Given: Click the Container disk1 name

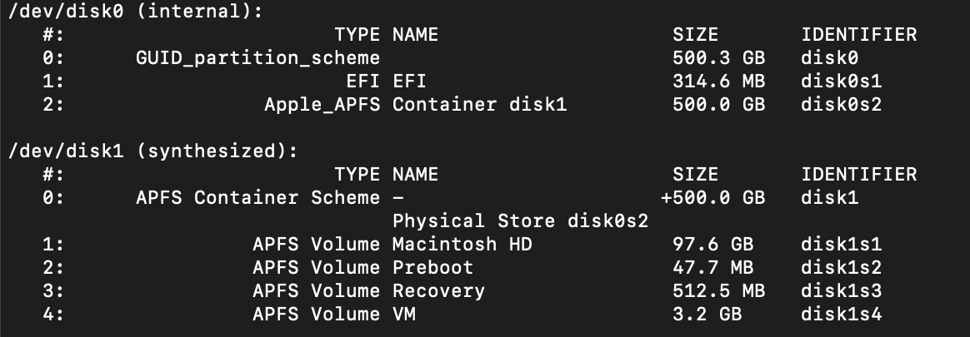Looking at the screenshot, I should [x=480, y=105].
